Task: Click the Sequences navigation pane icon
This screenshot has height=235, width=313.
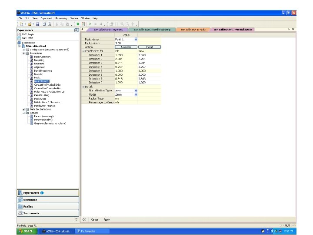Action: point(20,200)
